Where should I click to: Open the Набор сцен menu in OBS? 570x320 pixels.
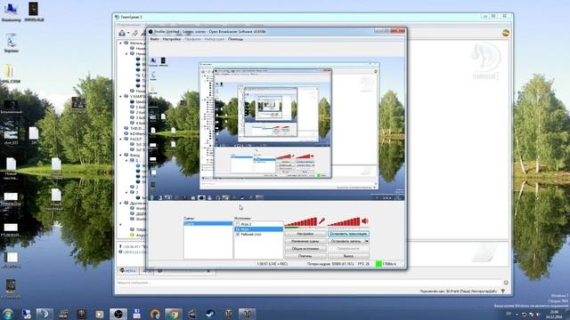[215, 39]
